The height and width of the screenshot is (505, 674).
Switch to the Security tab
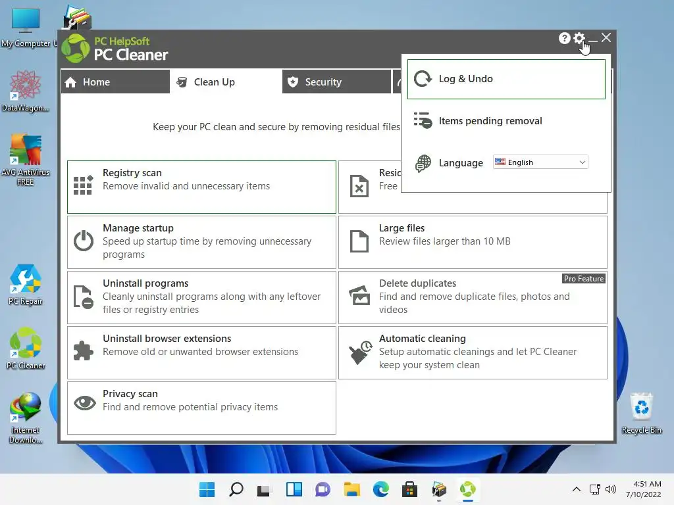coord(336,82)
